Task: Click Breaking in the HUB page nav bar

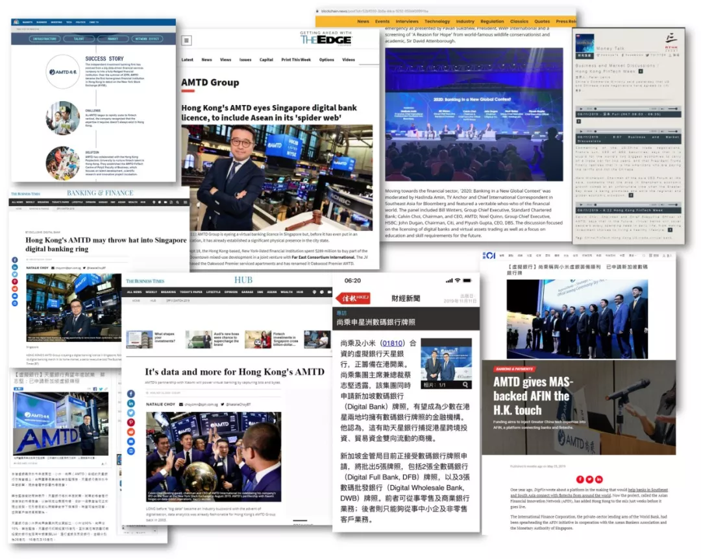Action: point(169,292)
